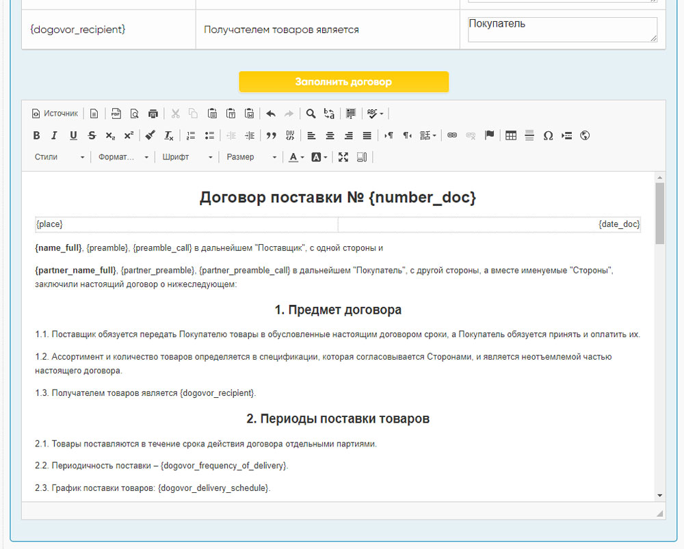
Task: Redo the last action
Action: [289, 113]
